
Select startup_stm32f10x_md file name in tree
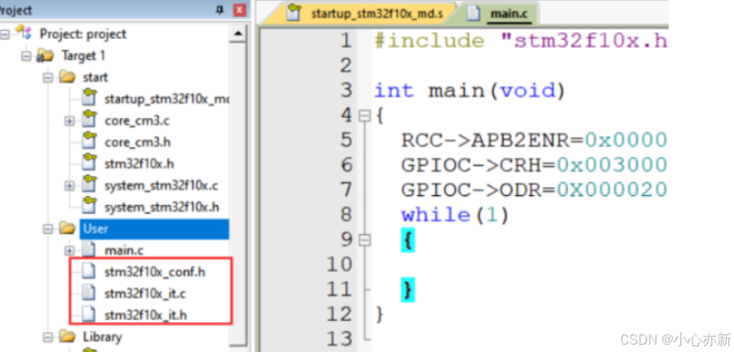click(167, 99)
